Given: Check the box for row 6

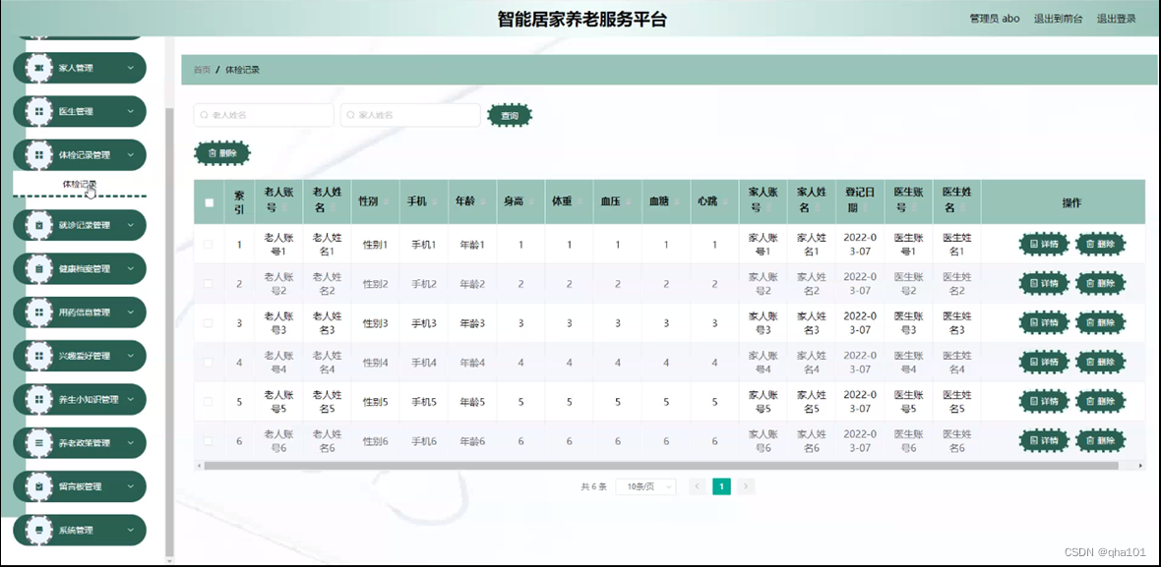Looking at the screenshot, I should pyautogui.click(x=208, y=441).
